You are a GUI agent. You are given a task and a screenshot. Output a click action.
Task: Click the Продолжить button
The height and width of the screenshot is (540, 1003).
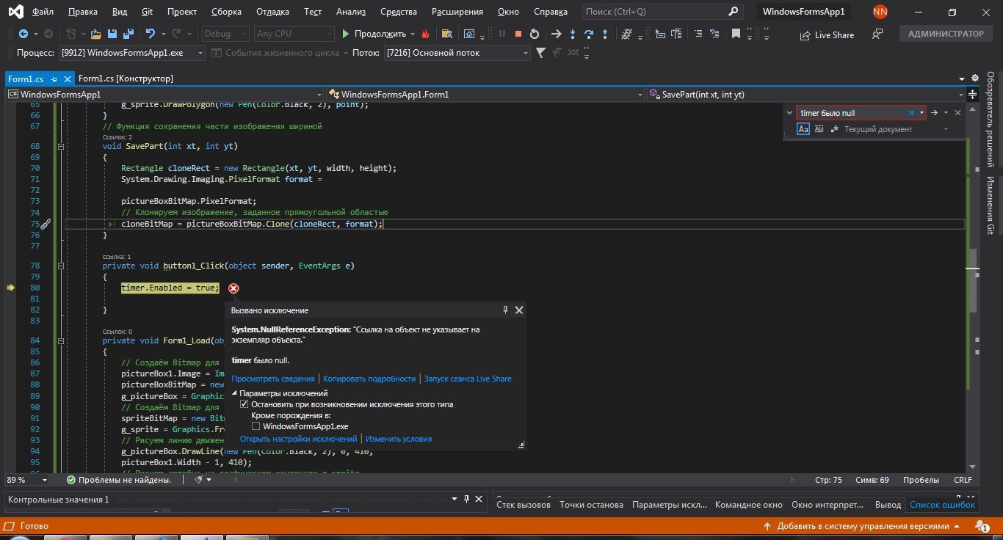click(374, 34)
